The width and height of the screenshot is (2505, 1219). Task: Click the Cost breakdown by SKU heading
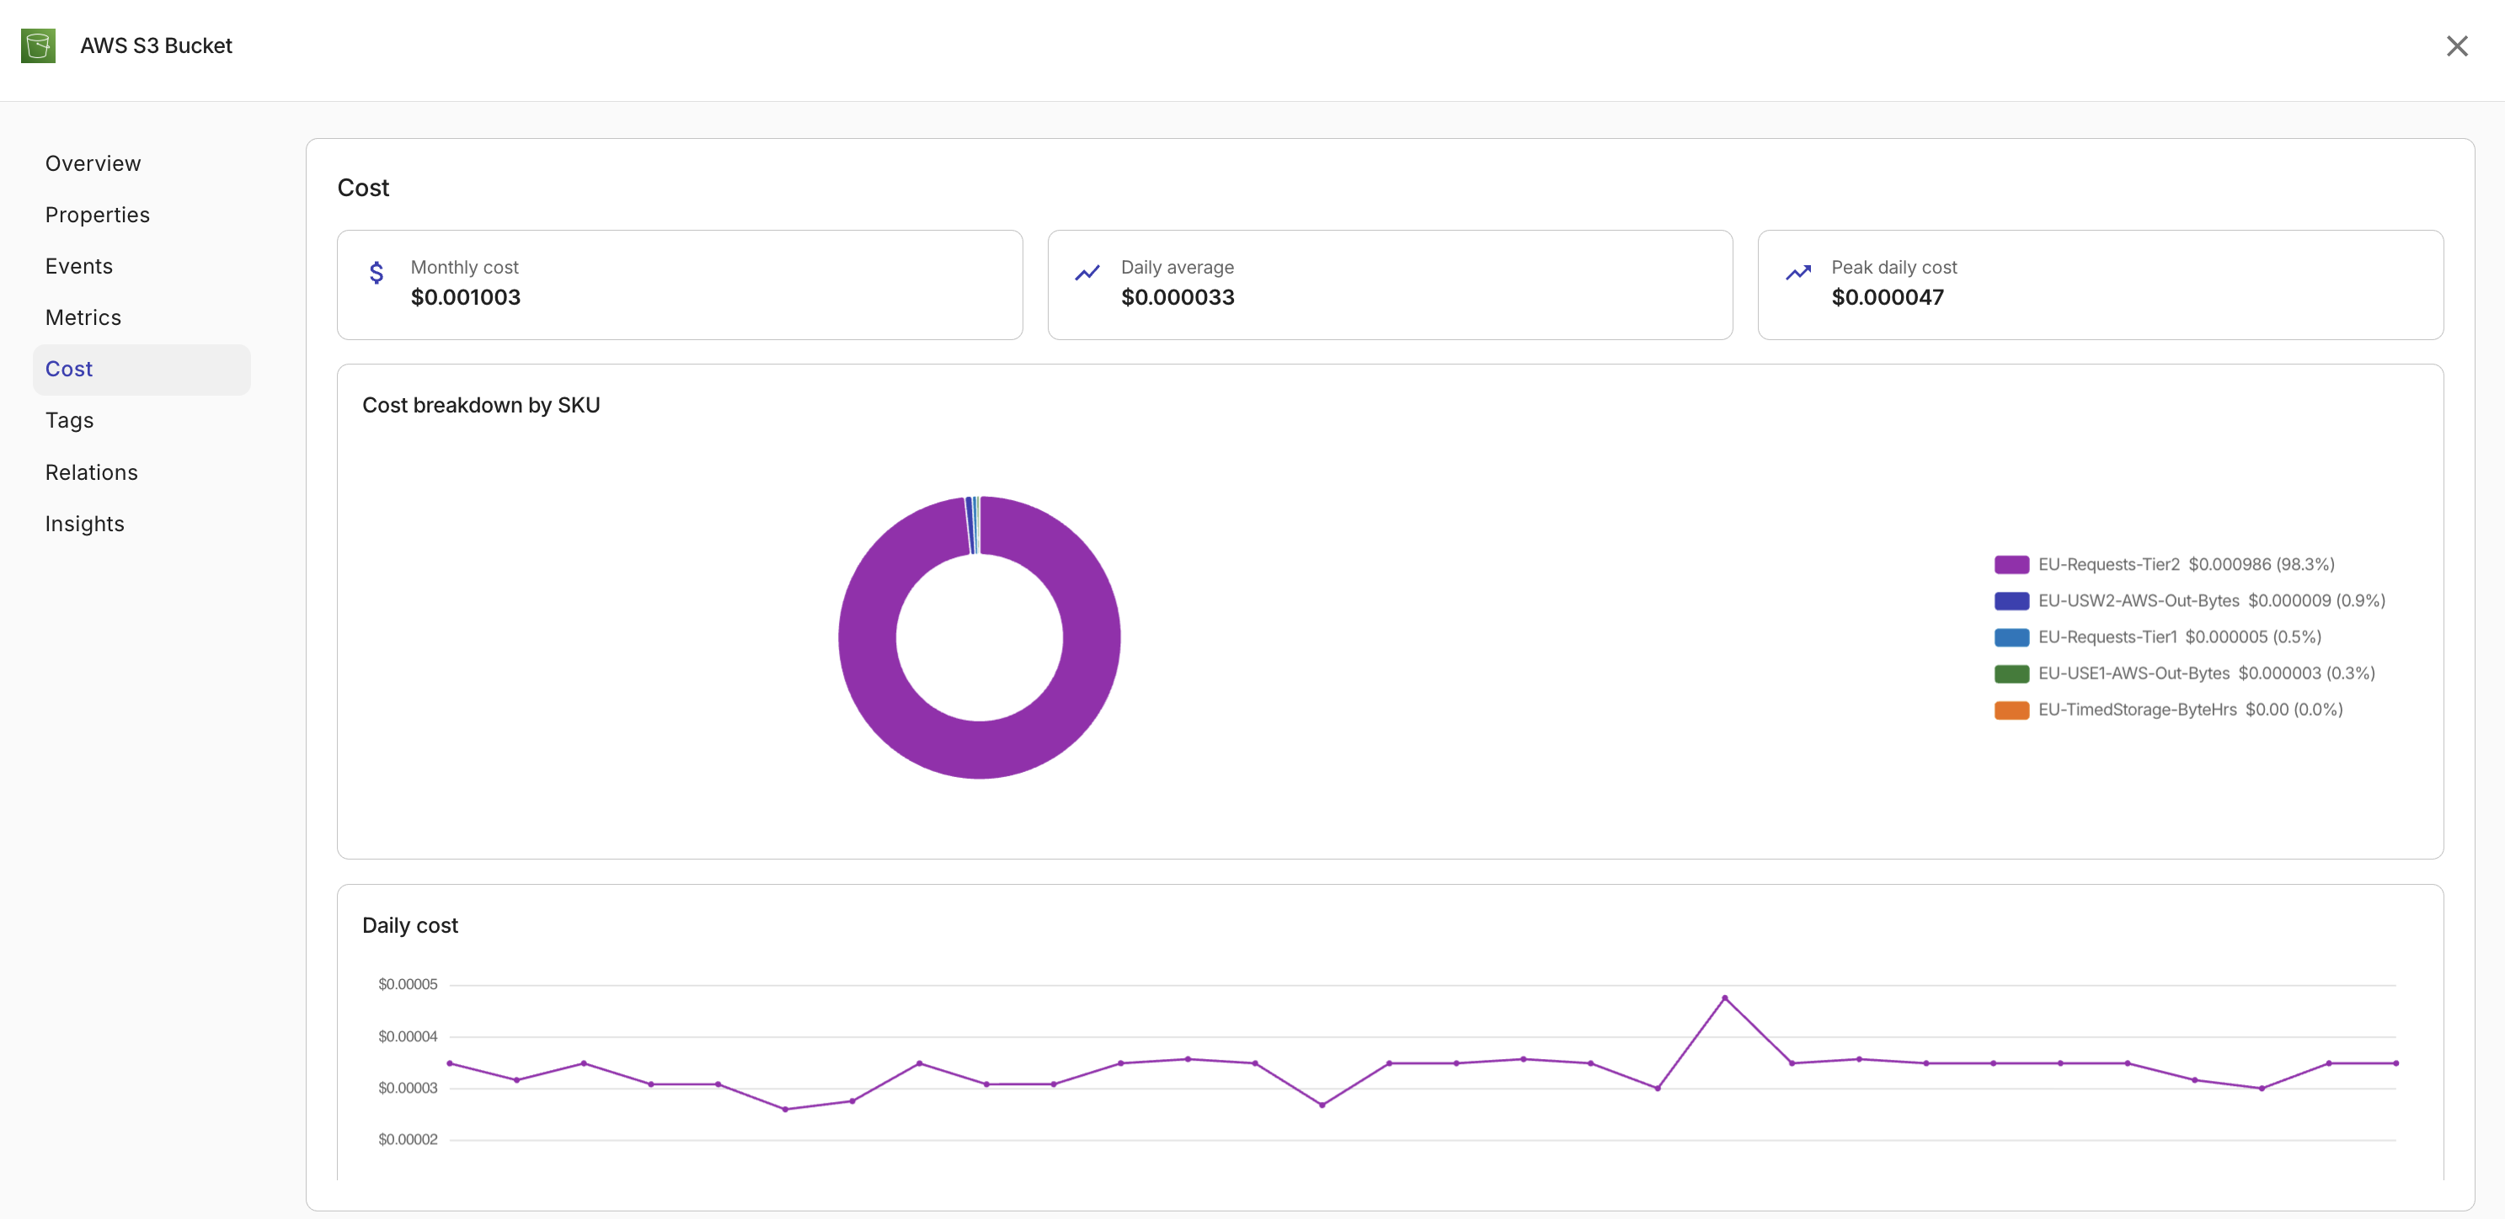pyautogui.click(x=480, y=406)
